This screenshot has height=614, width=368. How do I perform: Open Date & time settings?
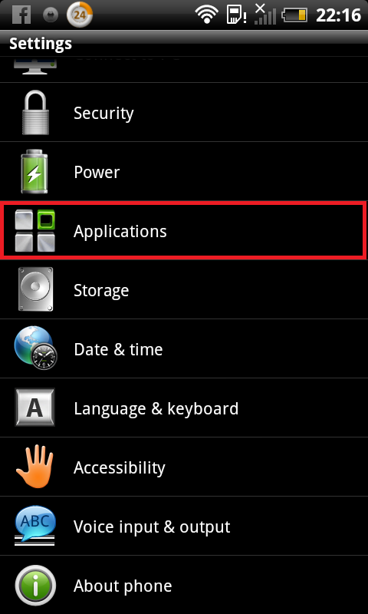(184, 349)
